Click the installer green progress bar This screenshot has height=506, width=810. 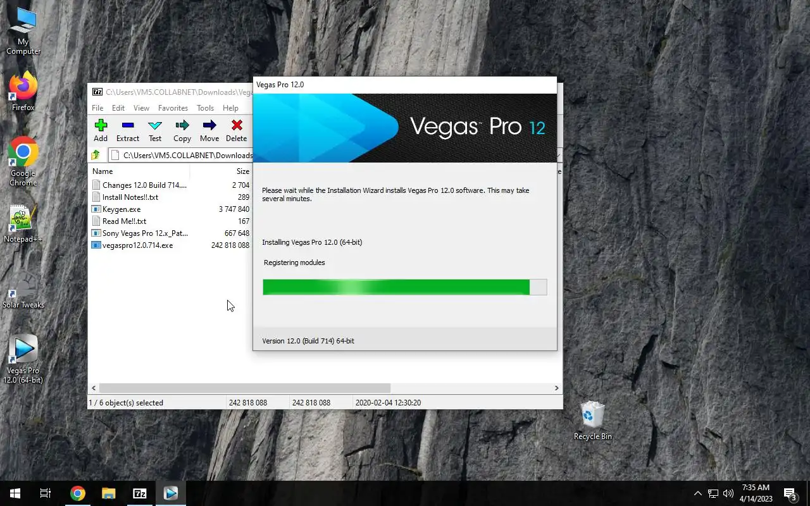click(x=404, y=287)
